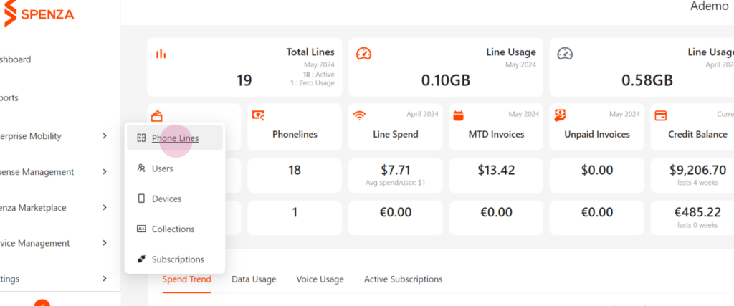
Task: Click the orange sidebar collapse arrow button
Action: 42,302
